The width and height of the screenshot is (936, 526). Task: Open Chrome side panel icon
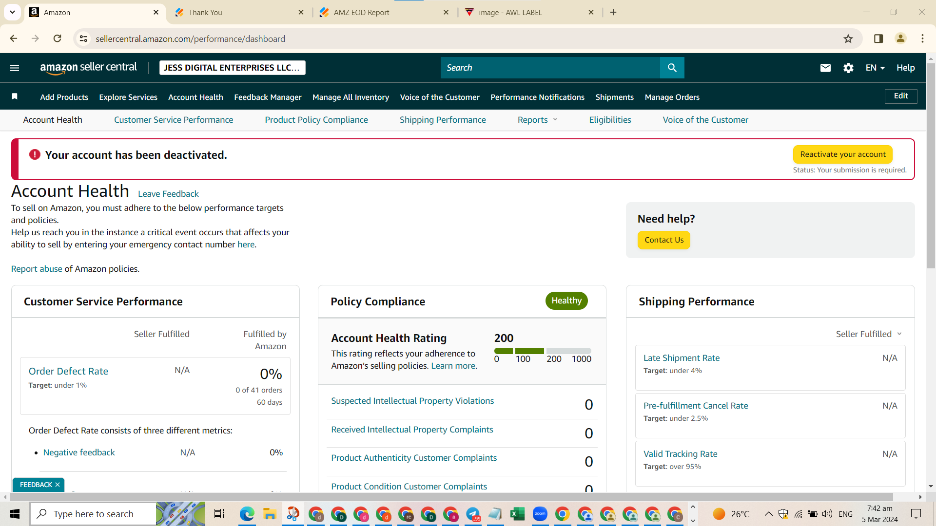tap(878, 38)
